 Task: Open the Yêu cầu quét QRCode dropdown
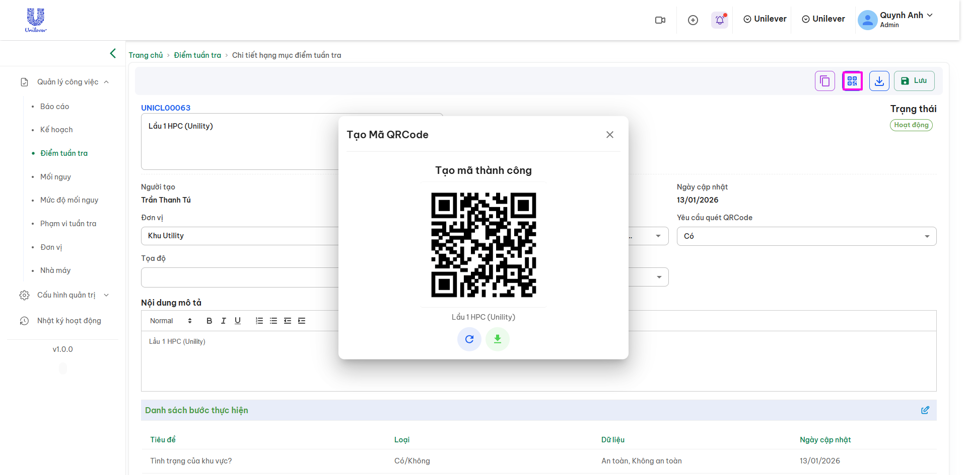point(806,236)
